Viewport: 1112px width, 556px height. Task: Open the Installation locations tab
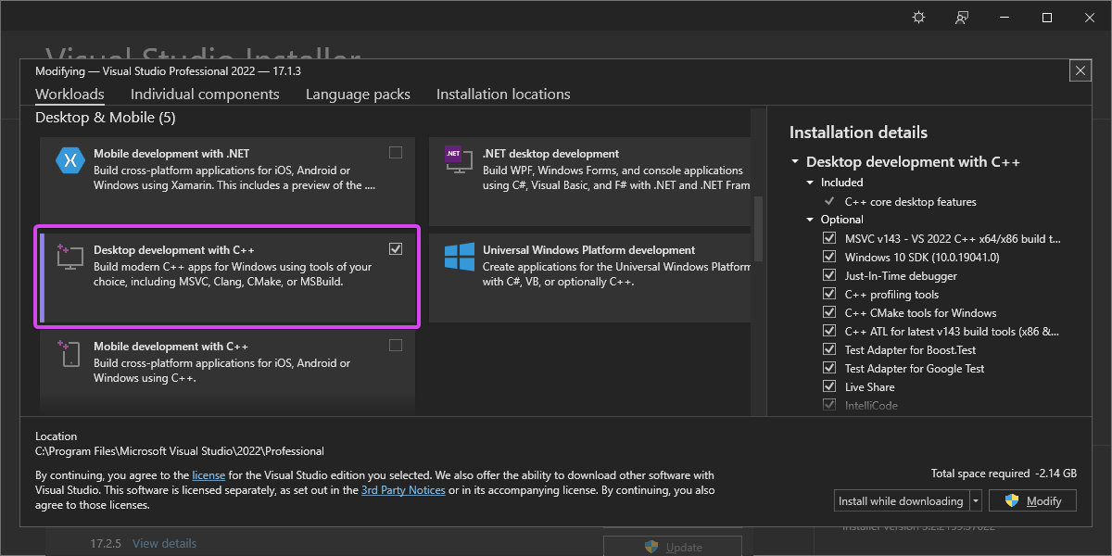click(x=503, y=95)
